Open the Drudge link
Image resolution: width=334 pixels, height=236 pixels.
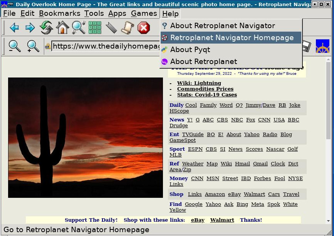[x=178, y=126]
